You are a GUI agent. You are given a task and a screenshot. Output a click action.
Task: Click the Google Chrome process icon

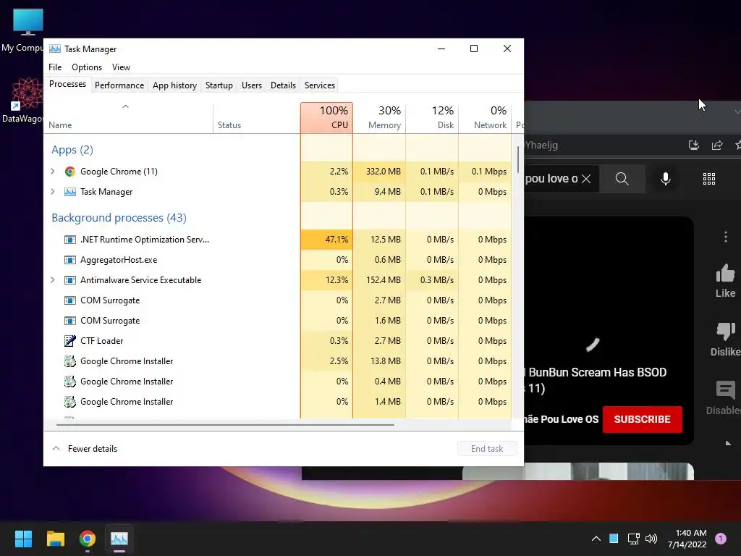[70, 172]
